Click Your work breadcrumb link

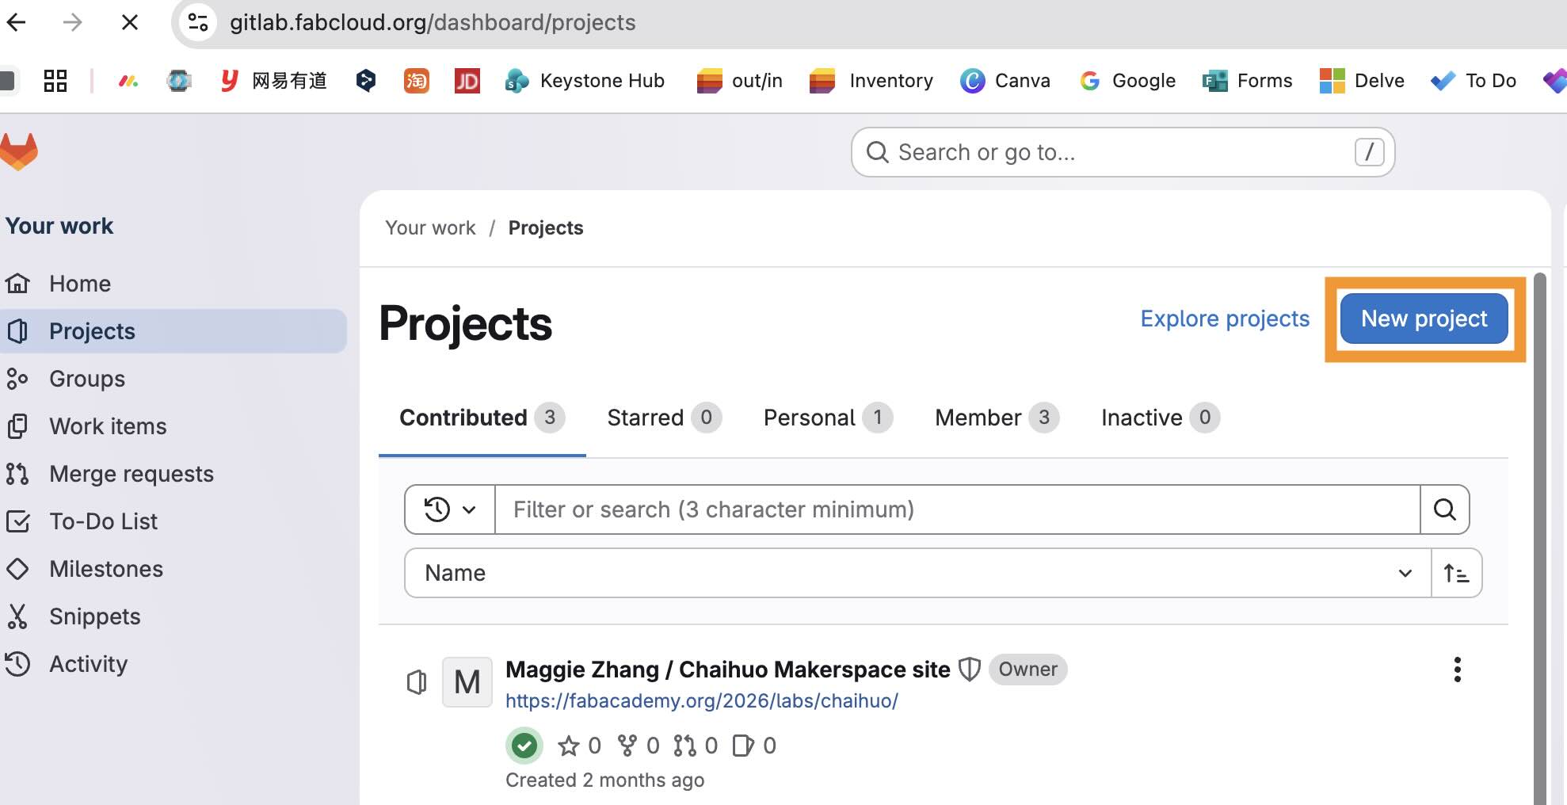pos(430,228)
